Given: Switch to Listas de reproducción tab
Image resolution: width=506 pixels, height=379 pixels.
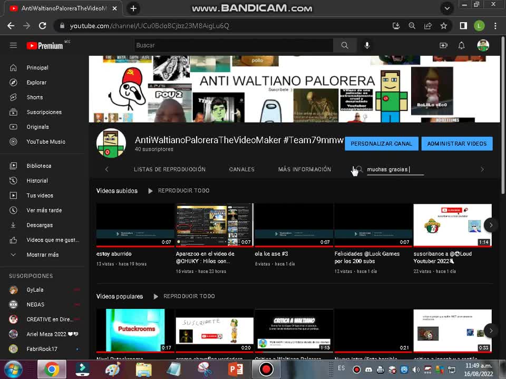Looking at the screenshot, I should click(170, 169).
